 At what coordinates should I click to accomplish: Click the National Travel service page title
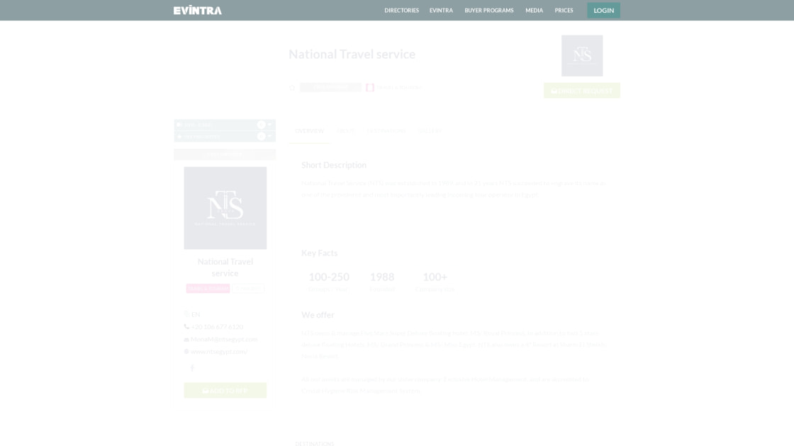point(352,54)
